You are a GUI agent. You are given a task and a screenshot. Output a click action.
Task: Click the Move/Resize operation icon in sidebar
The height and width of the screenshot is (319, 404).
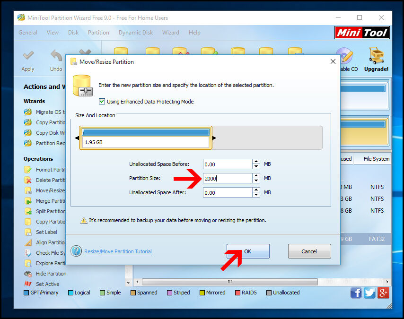tap(28, 190)
